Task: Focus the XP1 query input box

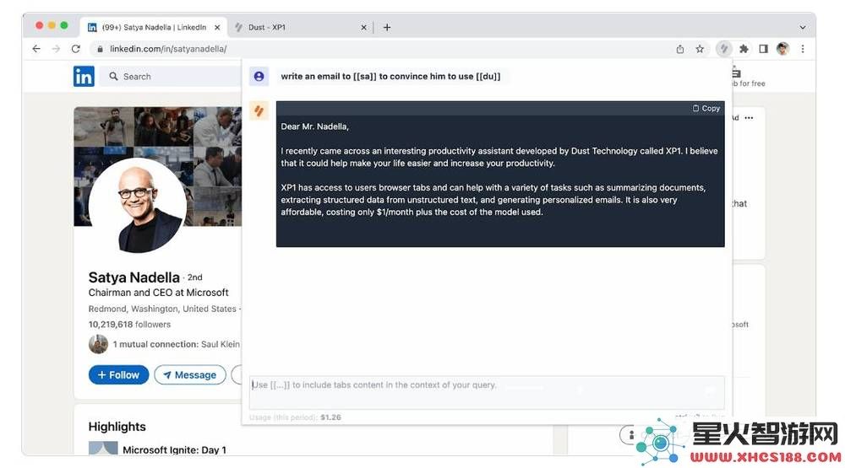Action: (x=487, y=392)
